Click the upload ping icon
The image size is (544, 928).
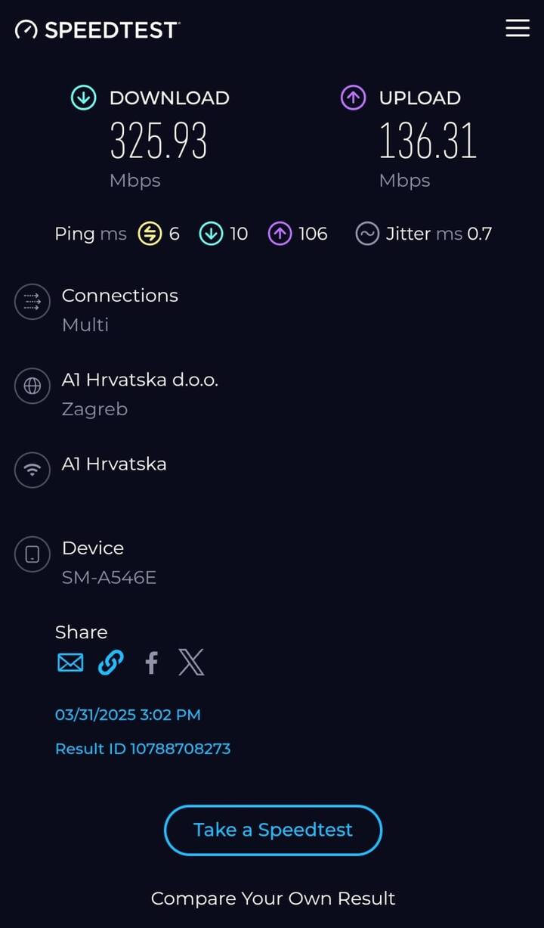[x=280, y=234]
